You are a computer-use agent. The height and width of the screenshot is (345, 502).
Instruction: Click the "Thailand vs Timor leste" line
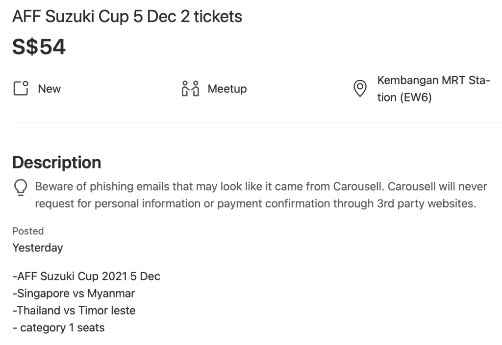click(x=74, y=310)
